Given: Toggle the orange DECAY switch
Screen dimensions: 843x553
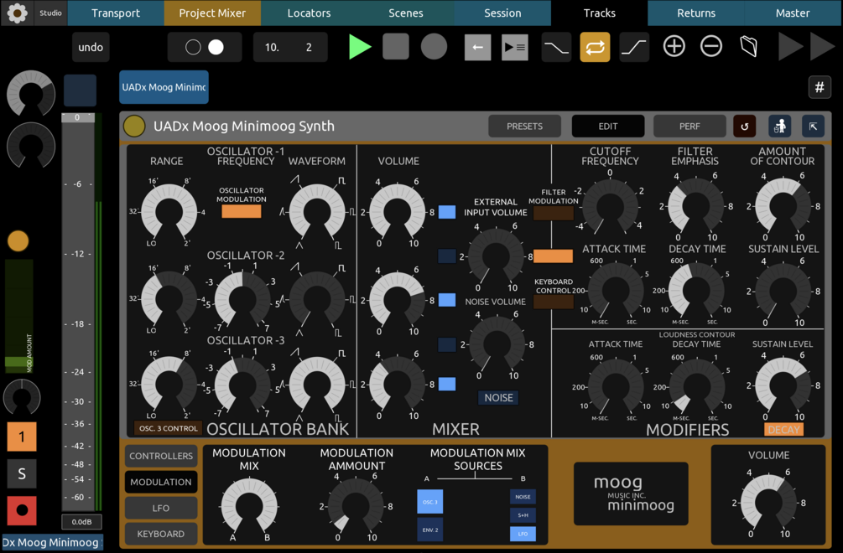Looking at the screenshot, I should 783,430.
